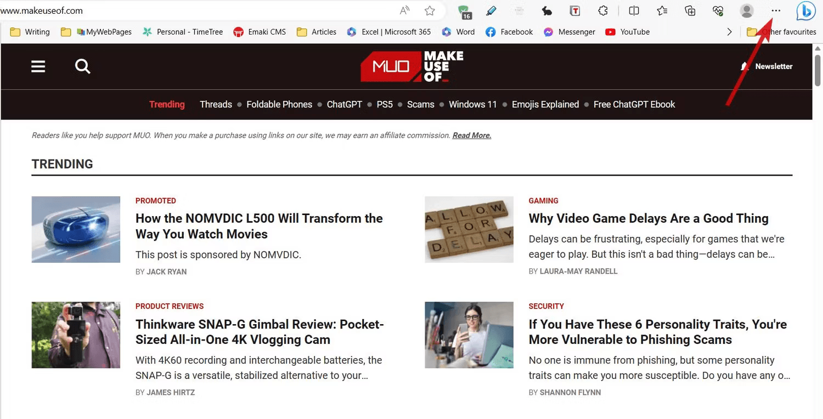Select the Windows 11 trending topic
This screenshot has width=823, height=419.
(x=473, y=104)
